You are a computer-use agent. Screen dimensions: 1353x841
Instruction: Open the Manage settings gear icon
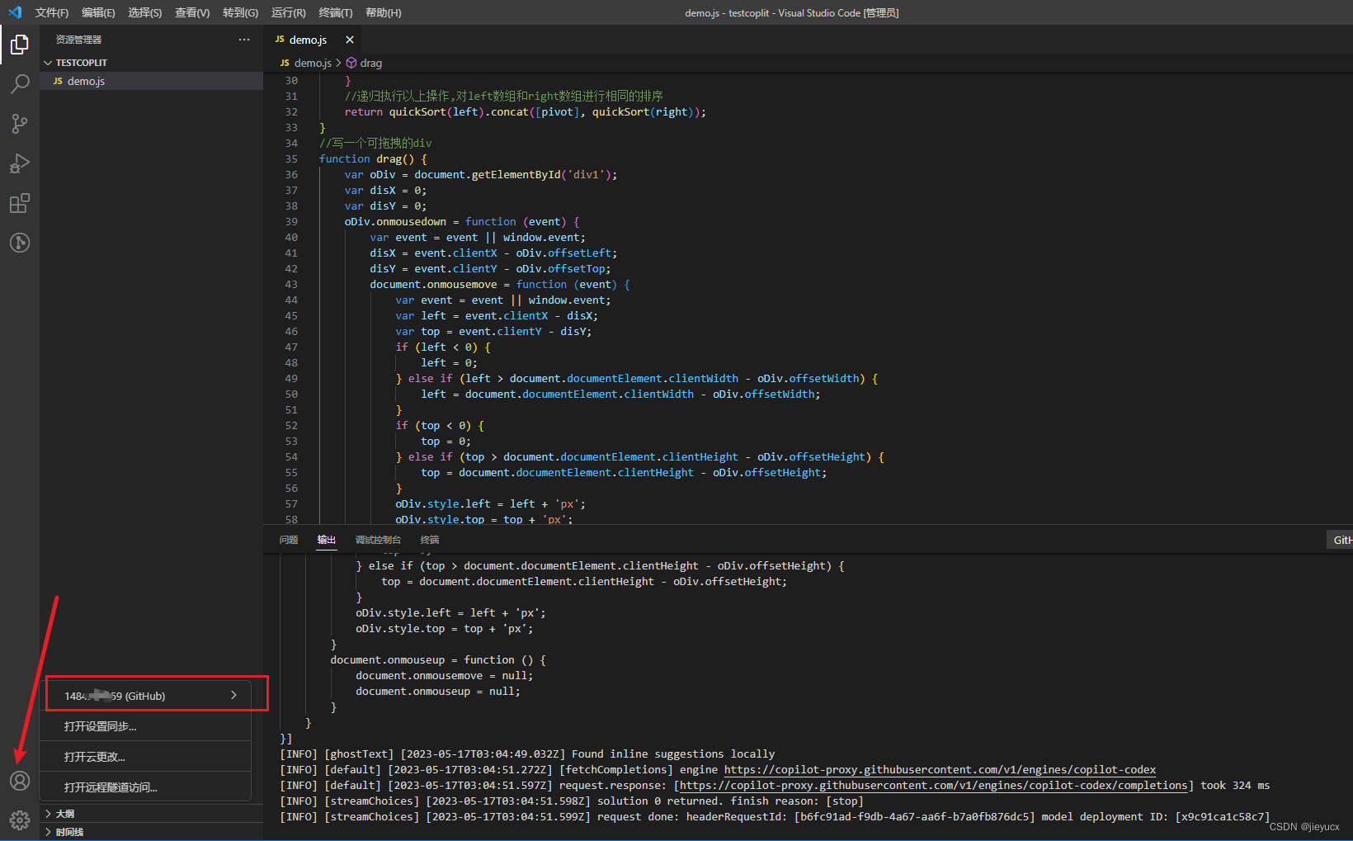pyautogui.click(x=19, y=820)
